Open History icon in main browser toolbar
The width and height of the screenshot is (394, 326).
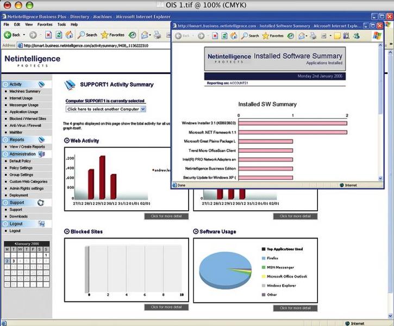click(x=133, y=35)
